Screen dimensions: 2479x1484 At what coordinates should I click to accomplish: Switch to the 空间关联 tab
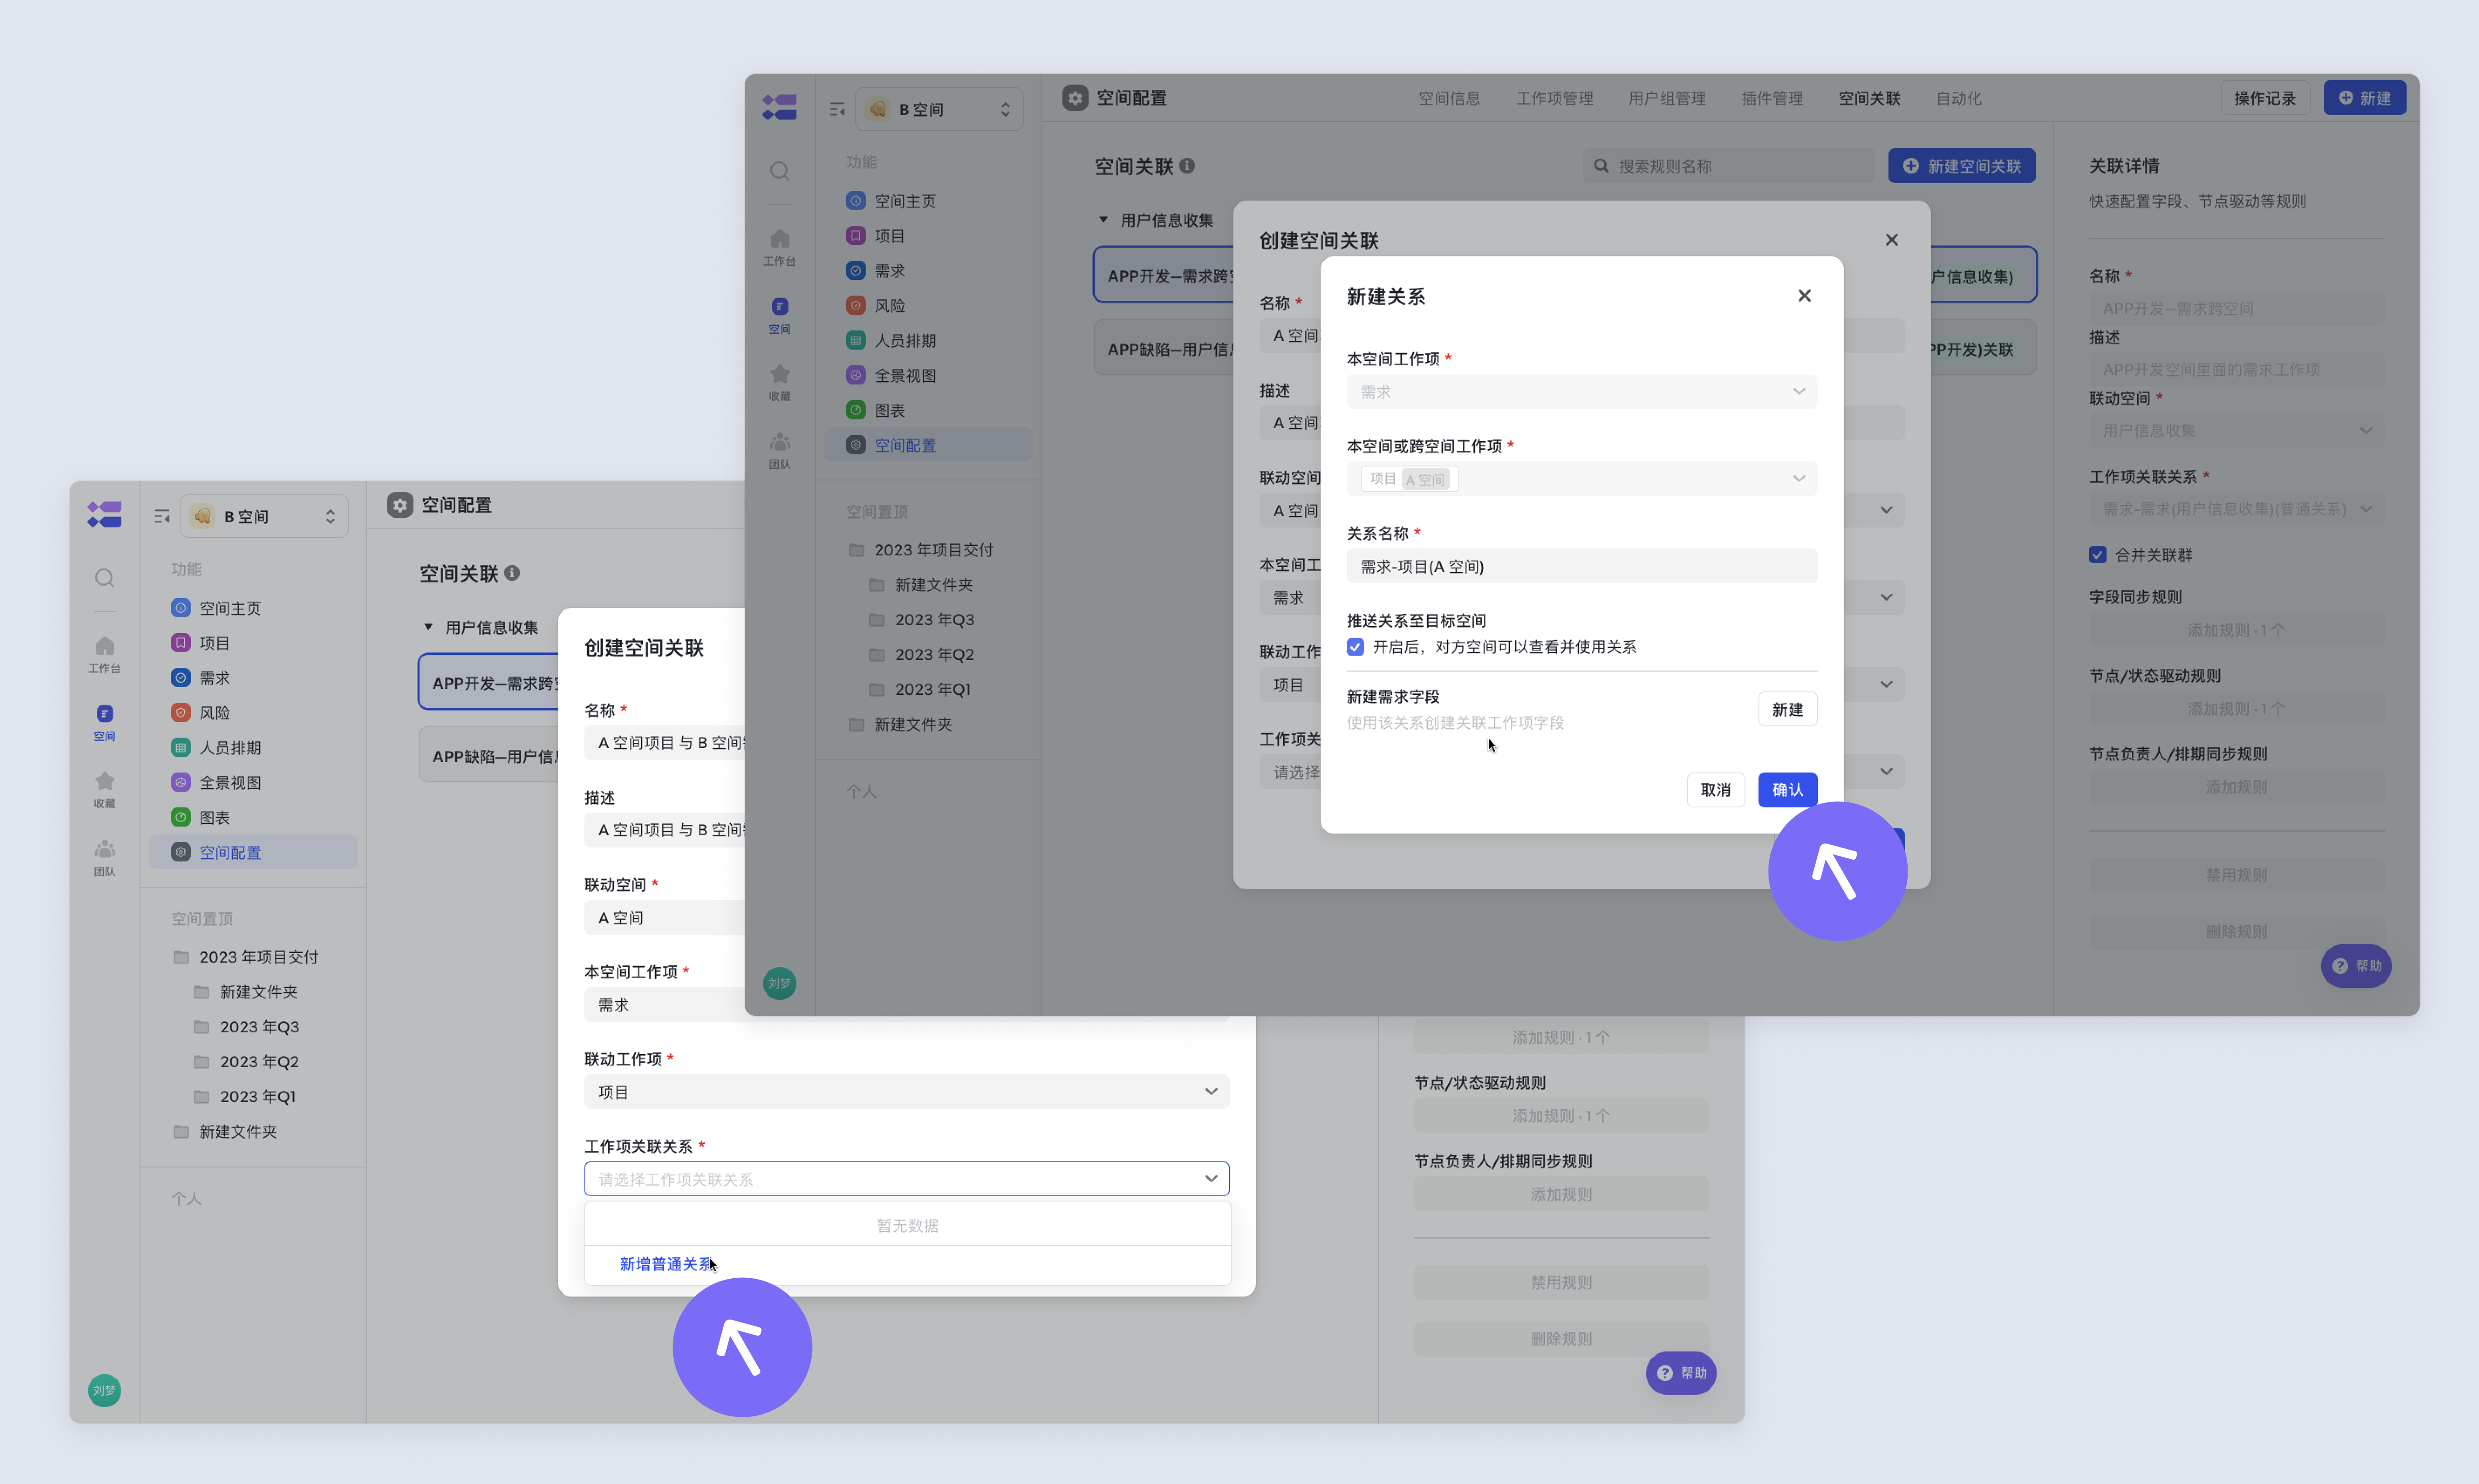[1869, 98]
